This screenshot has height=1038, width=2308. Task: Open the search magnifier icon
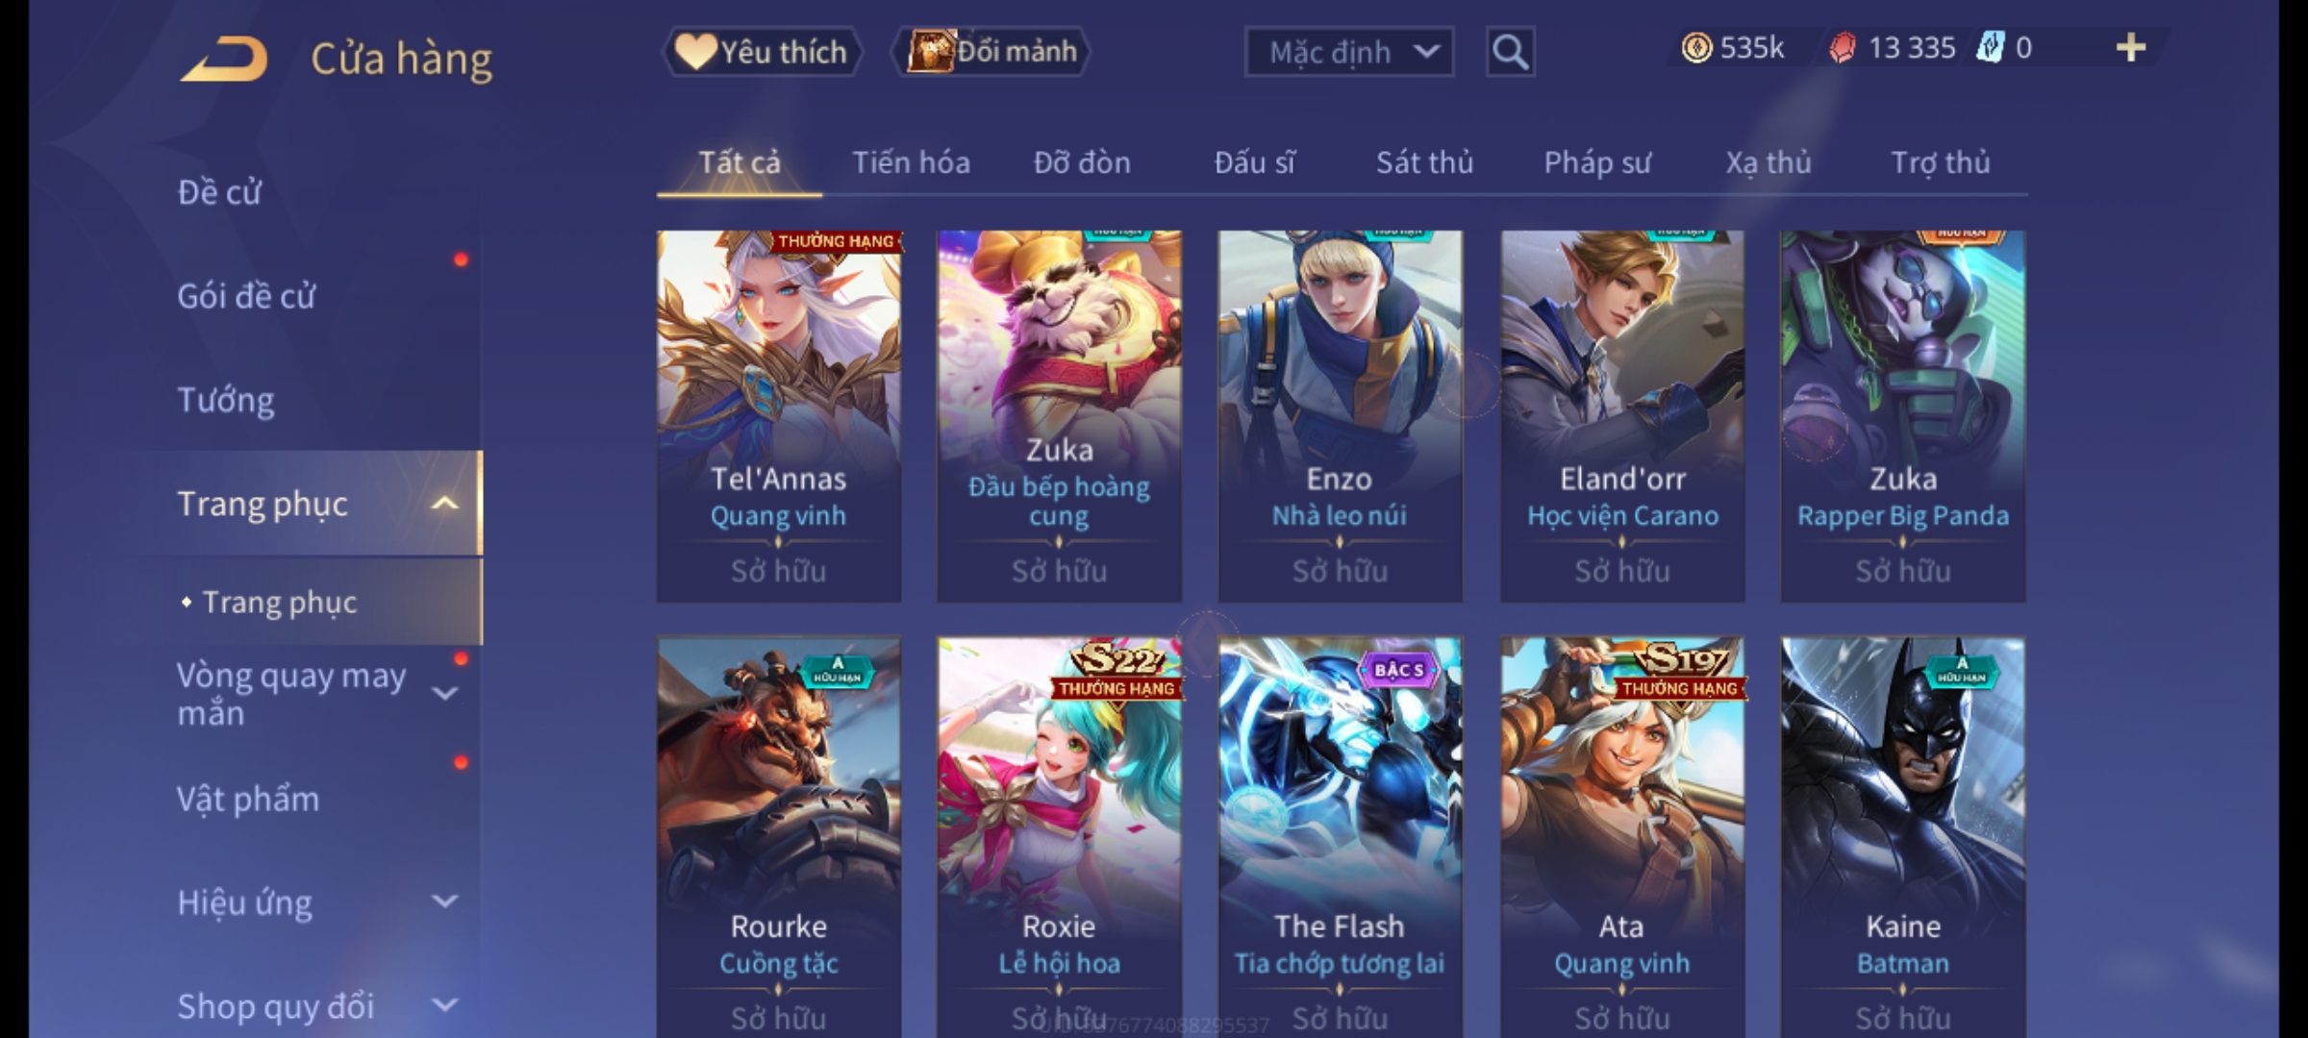click(1510, 52)
